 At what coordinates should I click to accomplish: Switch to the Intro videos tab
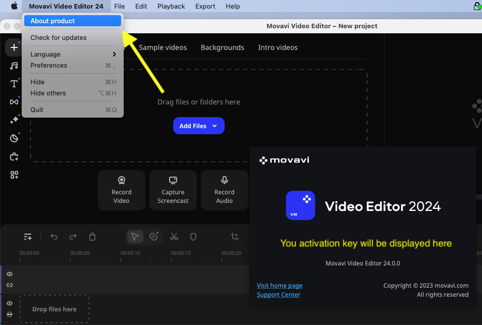tap(278, 47)
